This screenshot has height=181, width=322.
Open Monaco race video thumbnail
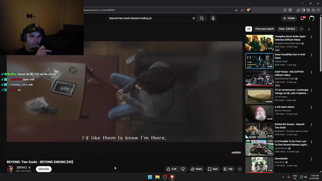259,148
